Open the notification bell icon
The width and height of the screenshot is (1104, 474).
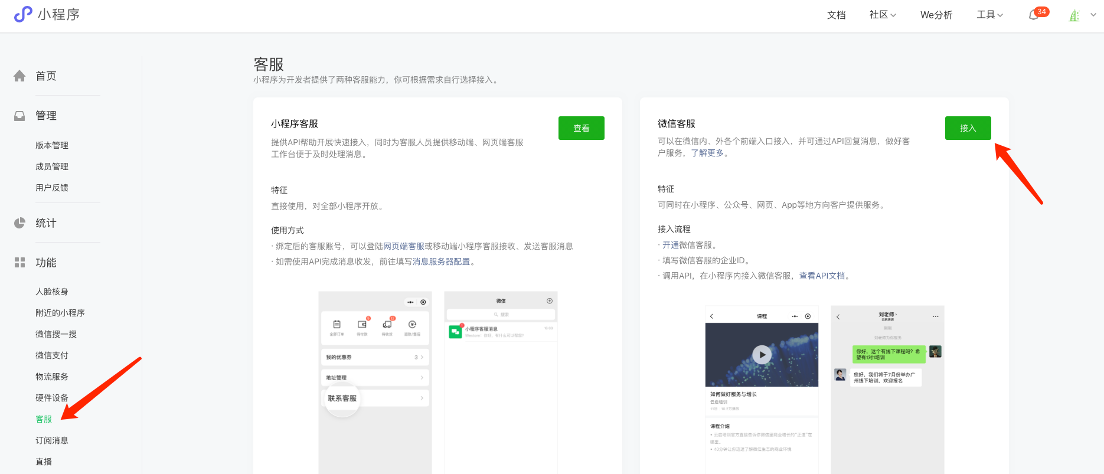pyautogui.click(x=1033, y=15)
